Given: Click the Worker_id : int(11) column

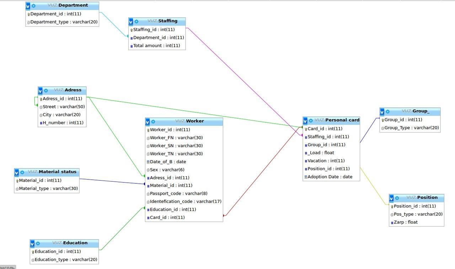Looking at the screenshot, I should point(184,130).
